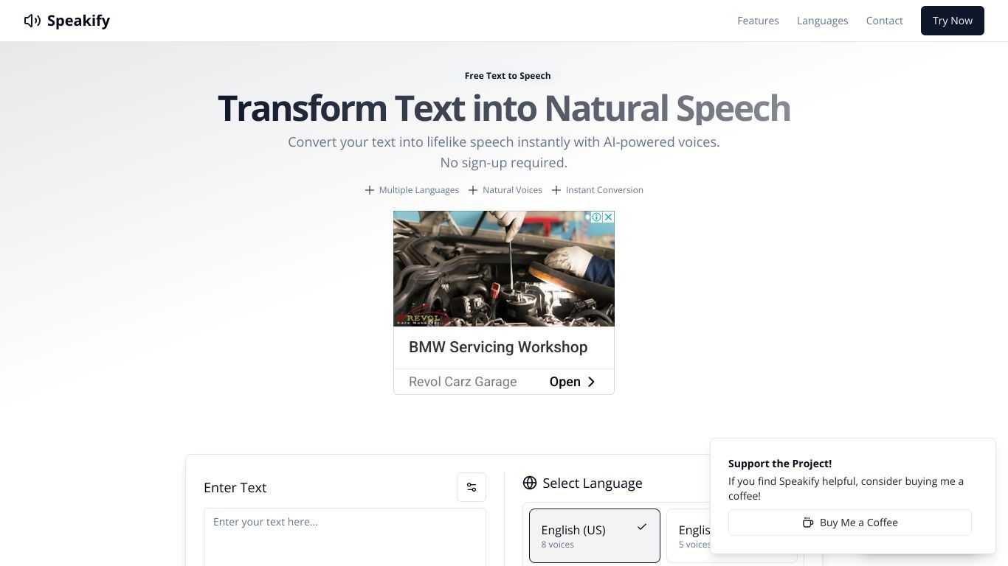The image size is (1008, 566).
Task: Select the English (US) language card
Action: [595, 536]
